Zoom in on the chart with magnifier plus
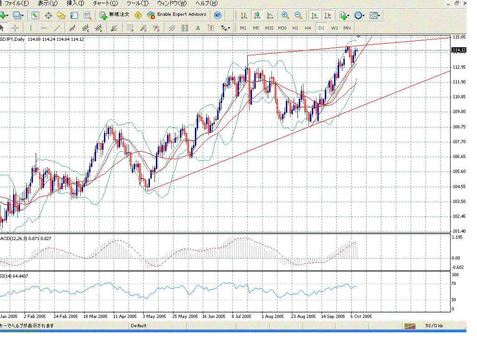The image size is (477, 343). pos(285,15)
